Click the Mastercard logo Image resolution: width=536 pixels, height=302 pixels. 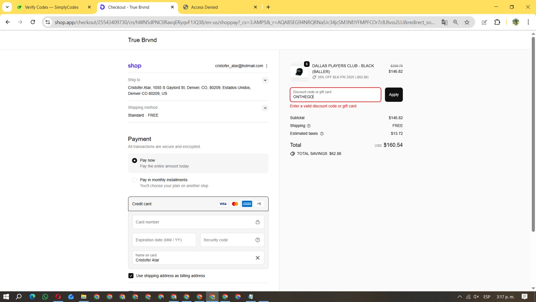coord(235,204)
